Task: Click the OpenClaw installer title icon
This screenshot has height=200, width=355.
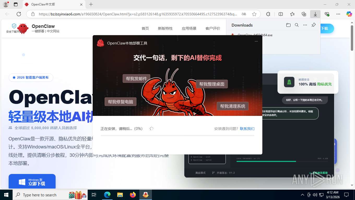Action: (100, 43)
